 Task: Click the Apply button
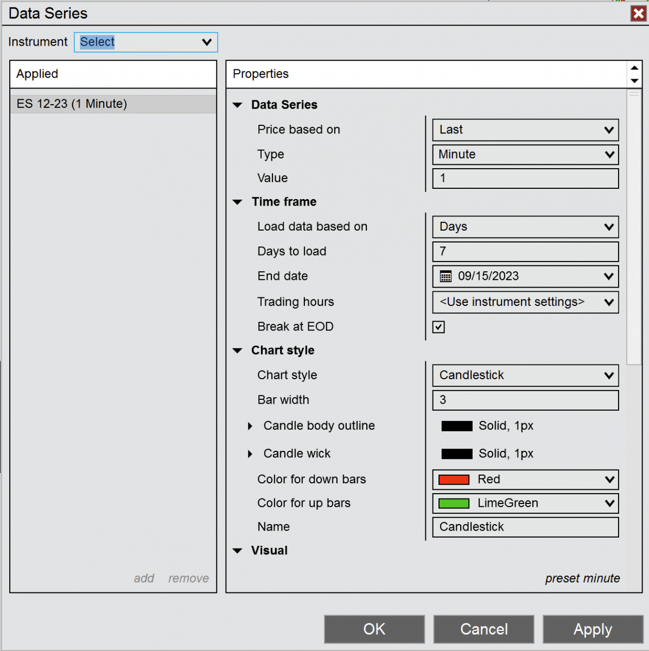593,629
